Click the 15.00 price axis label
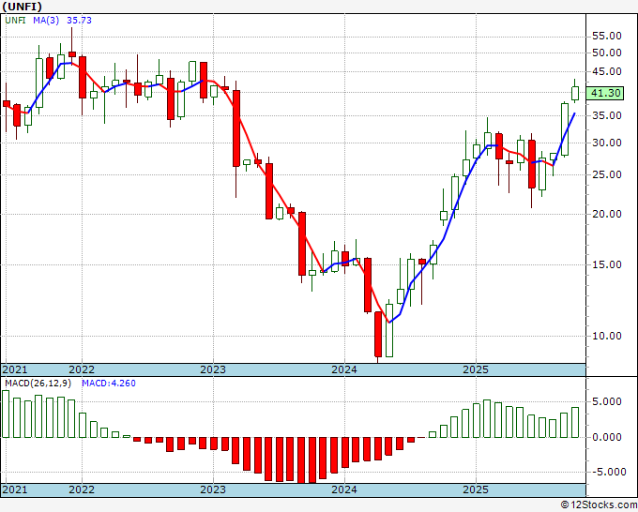 (x=607, y=264)
